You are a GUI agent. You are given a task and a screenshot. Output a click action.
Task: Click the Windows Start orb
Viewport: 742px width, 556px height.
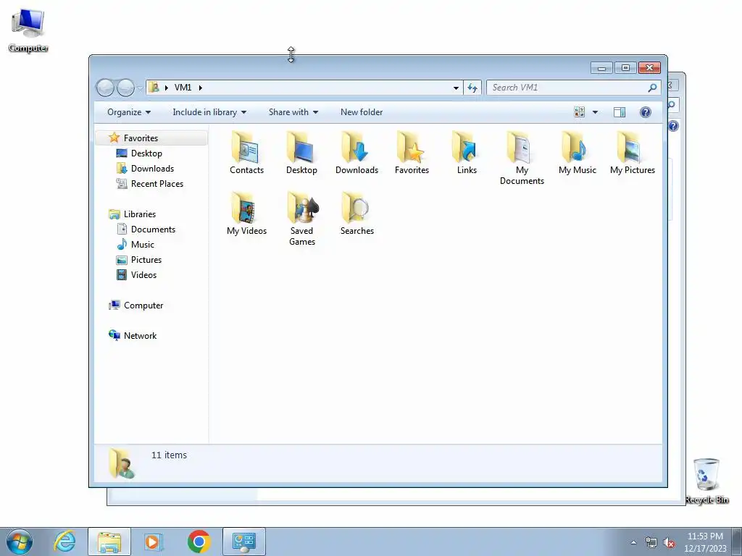click(20, 542)
